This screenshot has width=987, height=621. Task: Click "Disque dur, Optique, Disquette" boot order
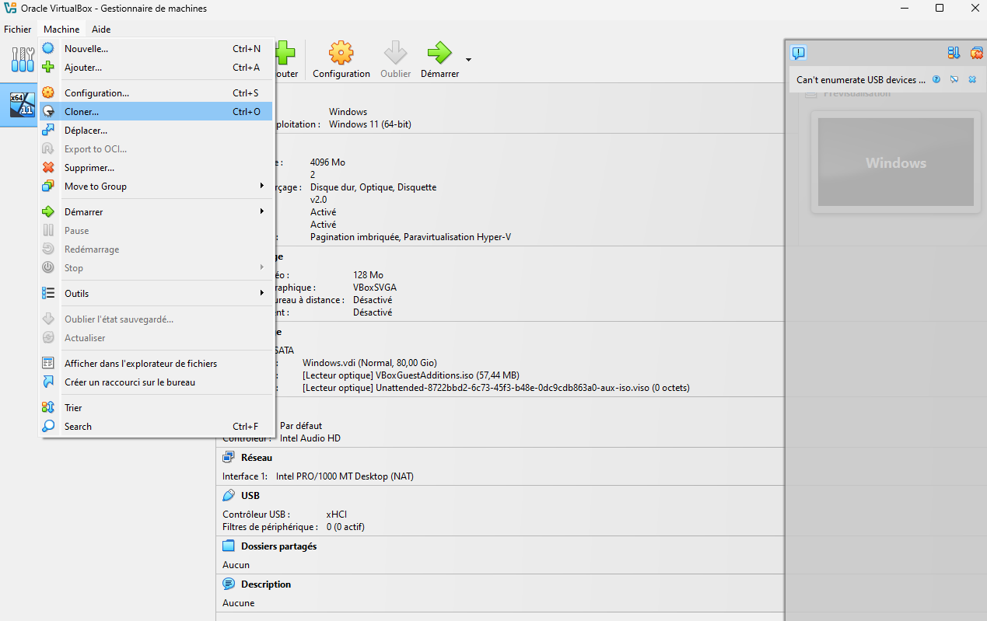[373, 187]
